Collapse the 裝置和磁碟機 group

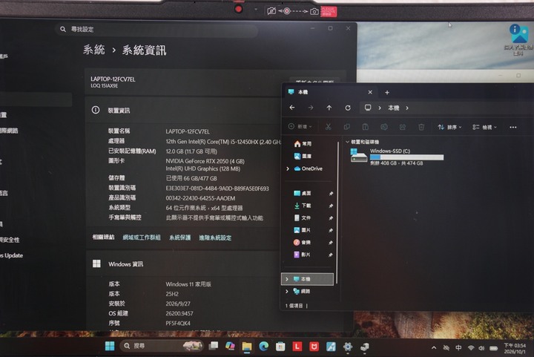click(347, 142)
